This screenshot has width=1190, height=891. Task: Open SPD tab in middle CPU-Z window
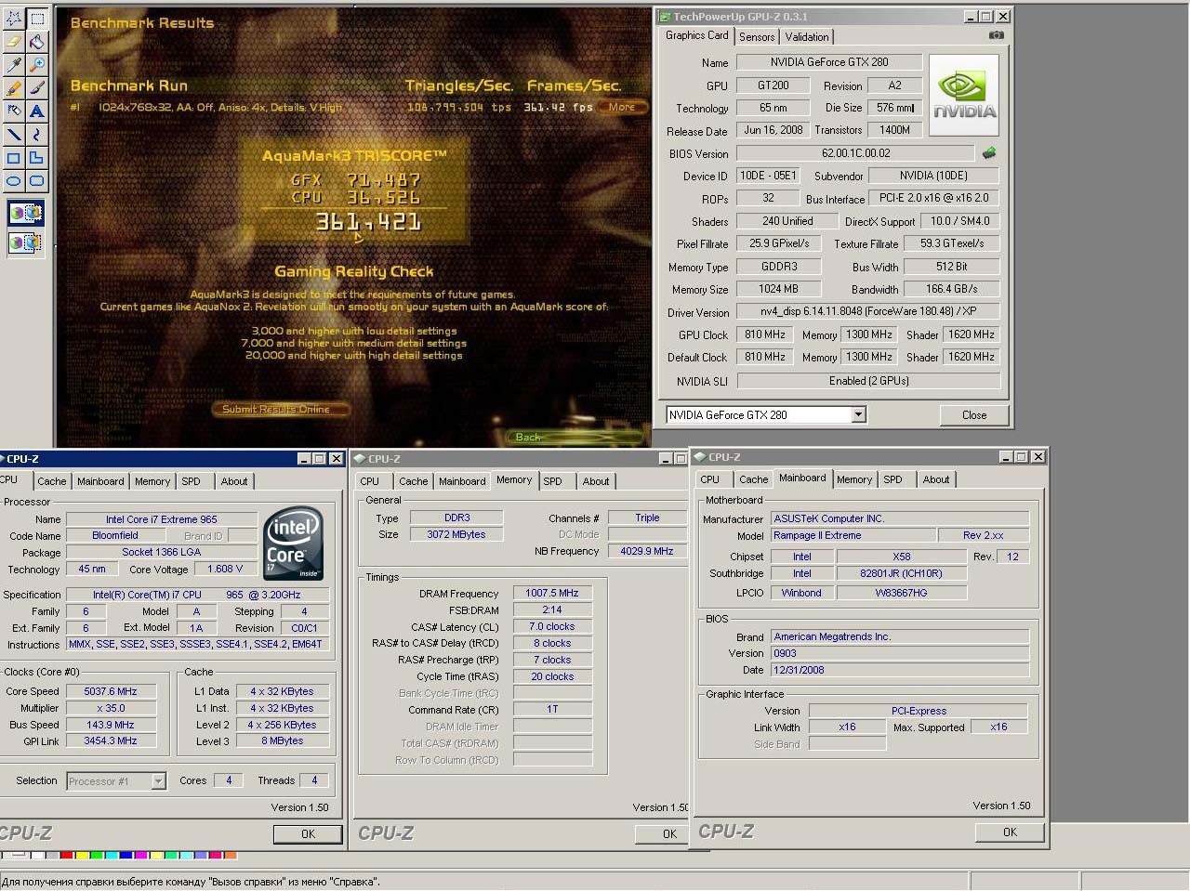[552, 481]
